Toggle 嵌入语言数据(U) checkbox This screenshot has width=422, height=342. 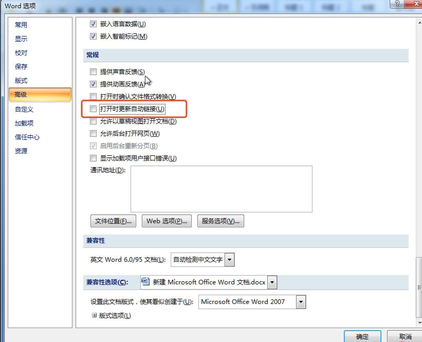click(93, 24)
